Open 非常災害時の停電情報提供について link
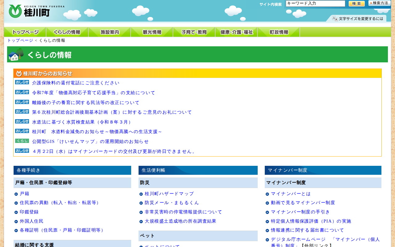The width and height of the screenshot is (395, 247). click(183, 212)
